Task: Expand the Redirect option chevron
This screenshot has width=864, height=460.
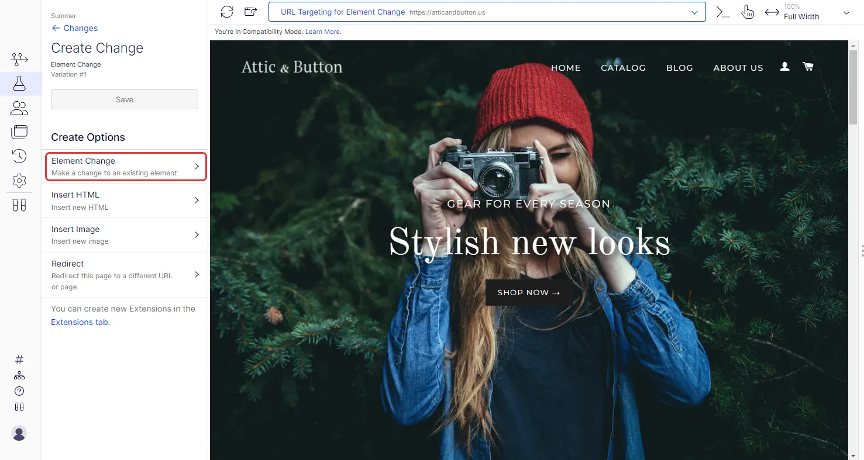Action: [x=197, y=275]
